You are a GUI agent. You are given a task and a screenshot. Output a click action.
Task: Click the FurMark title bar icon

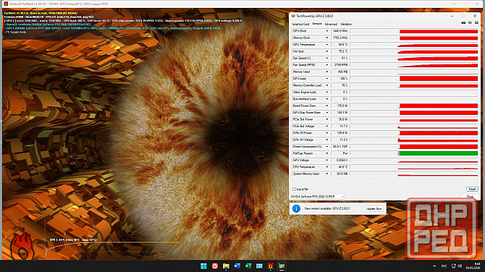(6, 4)
